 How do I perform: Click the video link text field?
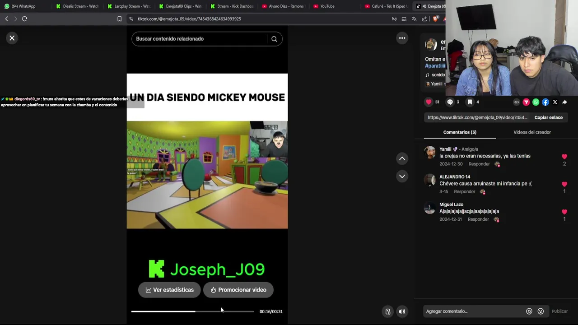(x=477, y=117)
